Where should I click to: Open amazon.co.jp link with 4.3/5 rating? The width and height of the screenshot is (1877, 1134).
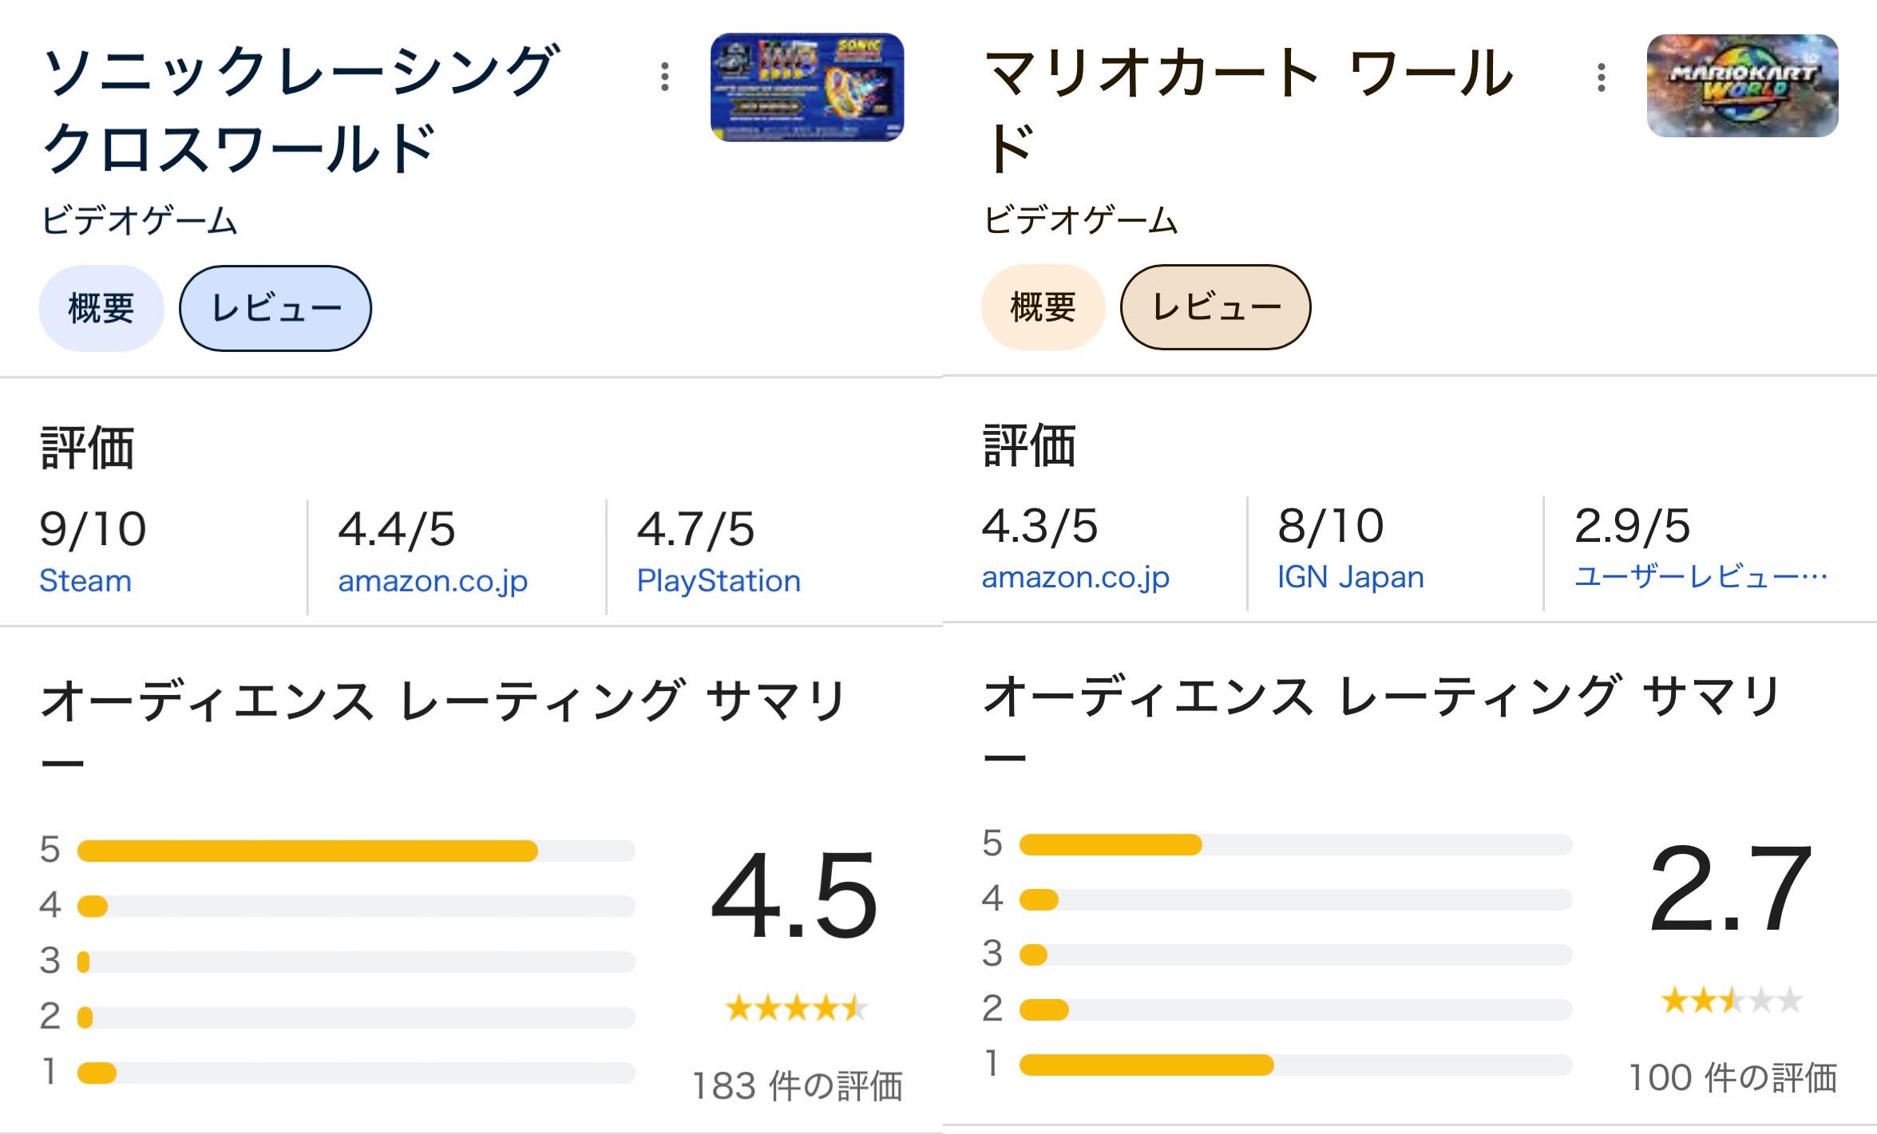pyautogui.click(x=1075, y=576)
